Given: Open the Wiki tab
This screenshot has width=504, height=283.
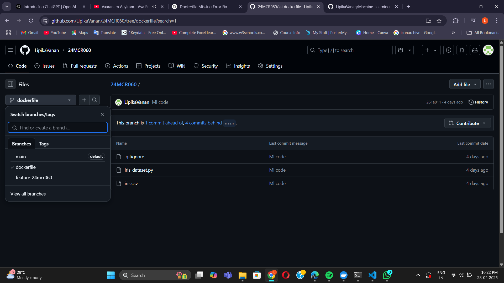Looking at the screenshot, I should (x=177, y=66).
